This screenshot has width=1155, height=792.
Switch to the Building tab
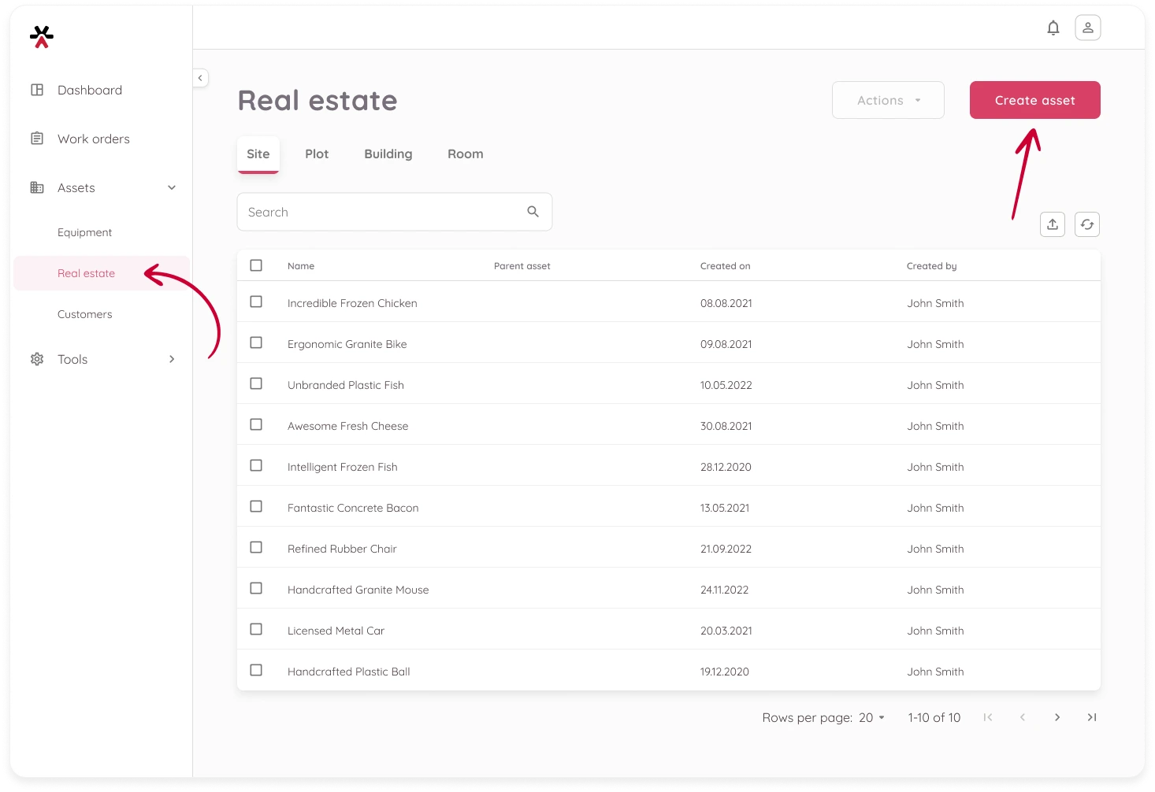click(388, 154)
